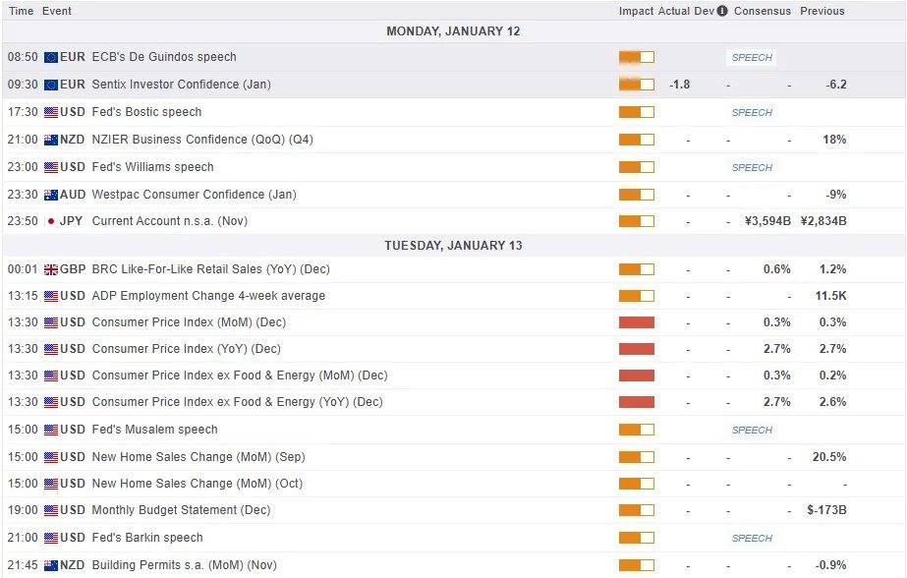Click the impact level bar for Monthly Budget Statement

tap(635, 510)
